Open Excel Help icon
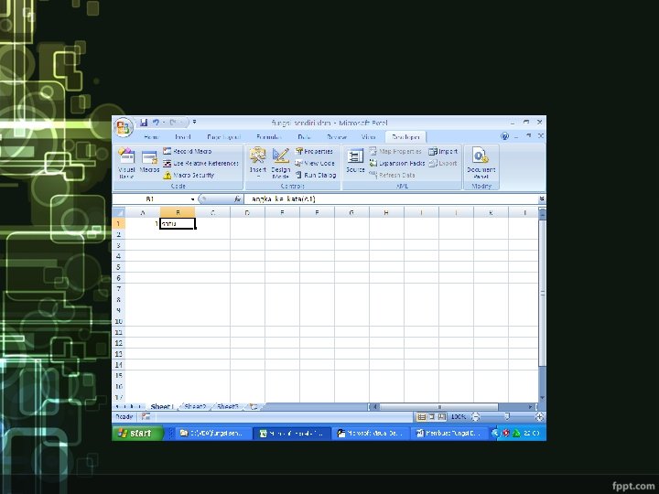 pyautogui.click(x=504, y=136)
